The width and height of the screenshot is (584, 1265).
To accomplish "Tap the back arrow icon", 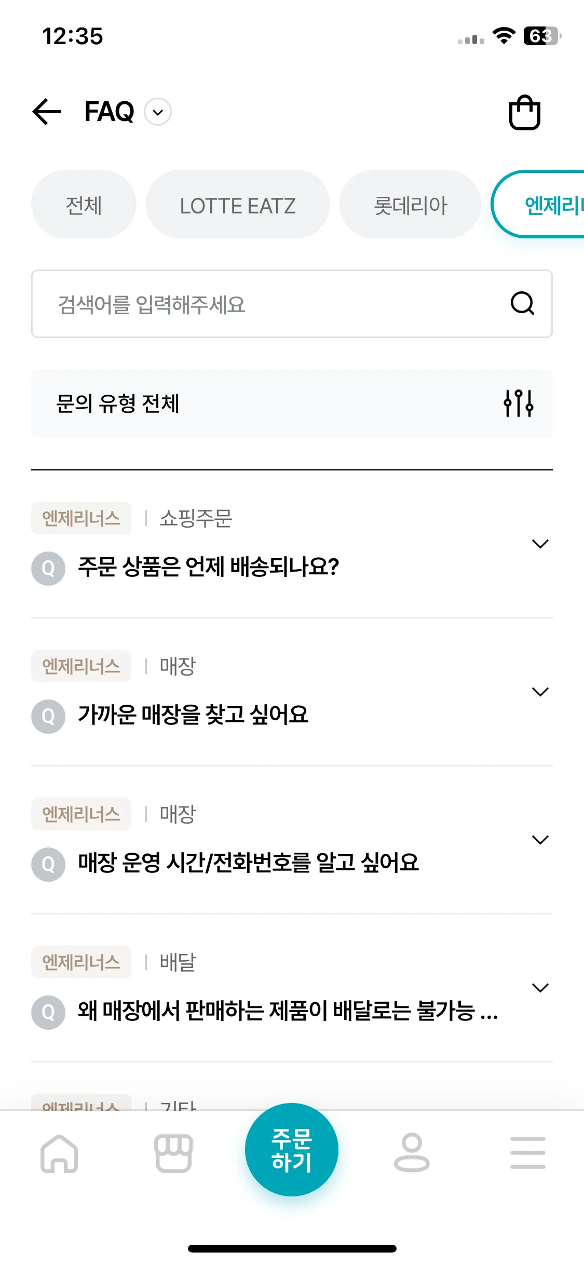I will click(47, 112).
